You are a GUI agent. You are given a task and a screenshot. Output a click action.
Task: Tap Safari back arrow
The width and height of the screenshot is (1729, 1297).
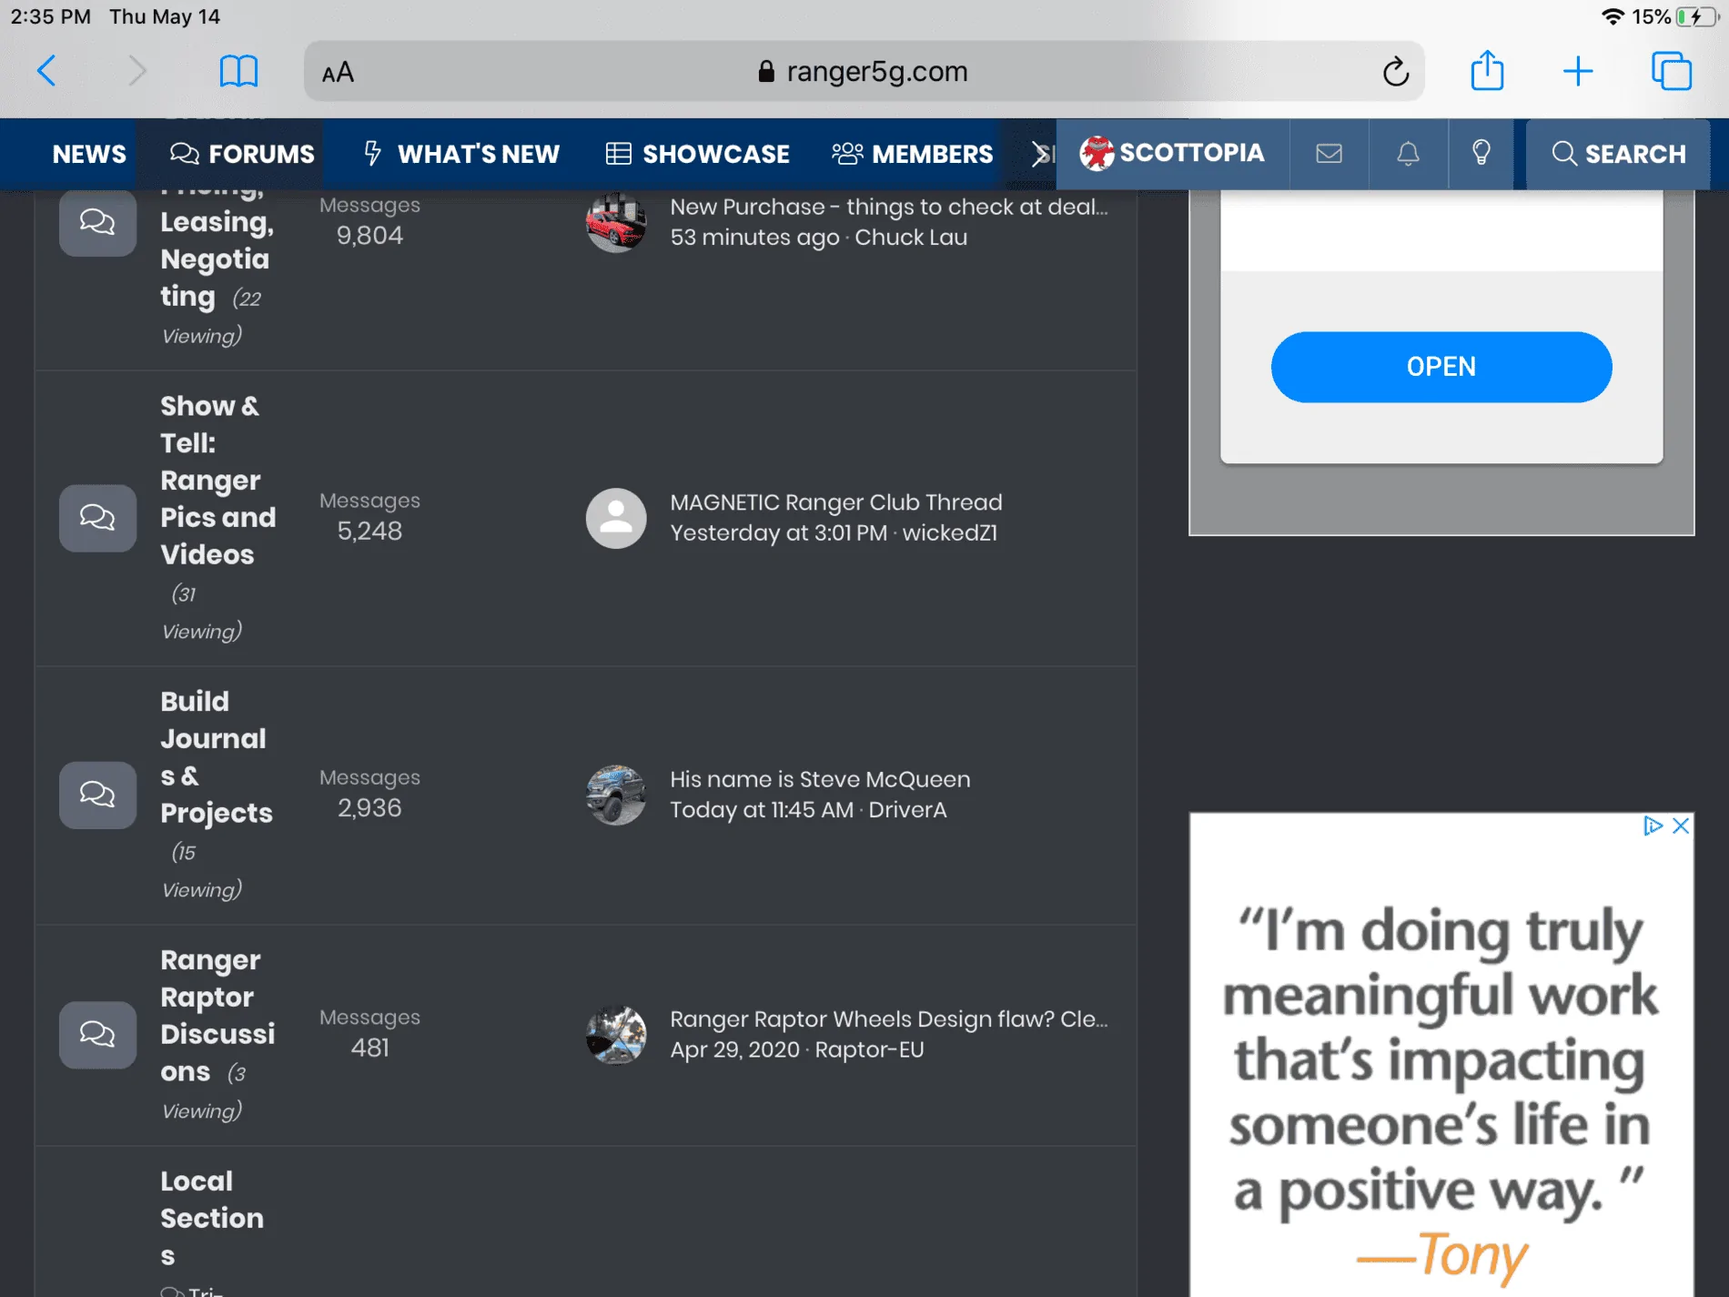[46, 70]
